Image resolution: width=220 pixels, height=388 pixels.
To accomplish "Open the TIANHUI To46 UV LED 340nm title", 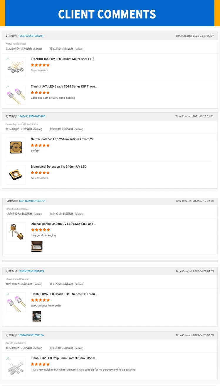I will (x=63, y=59).
